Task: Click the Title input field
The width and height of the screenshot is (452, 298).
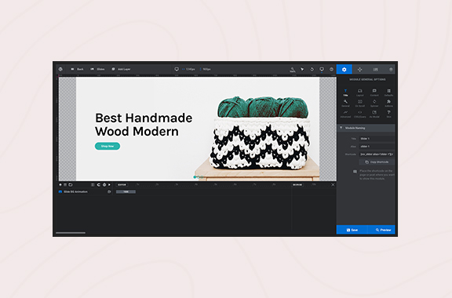Action: [377, 139]
